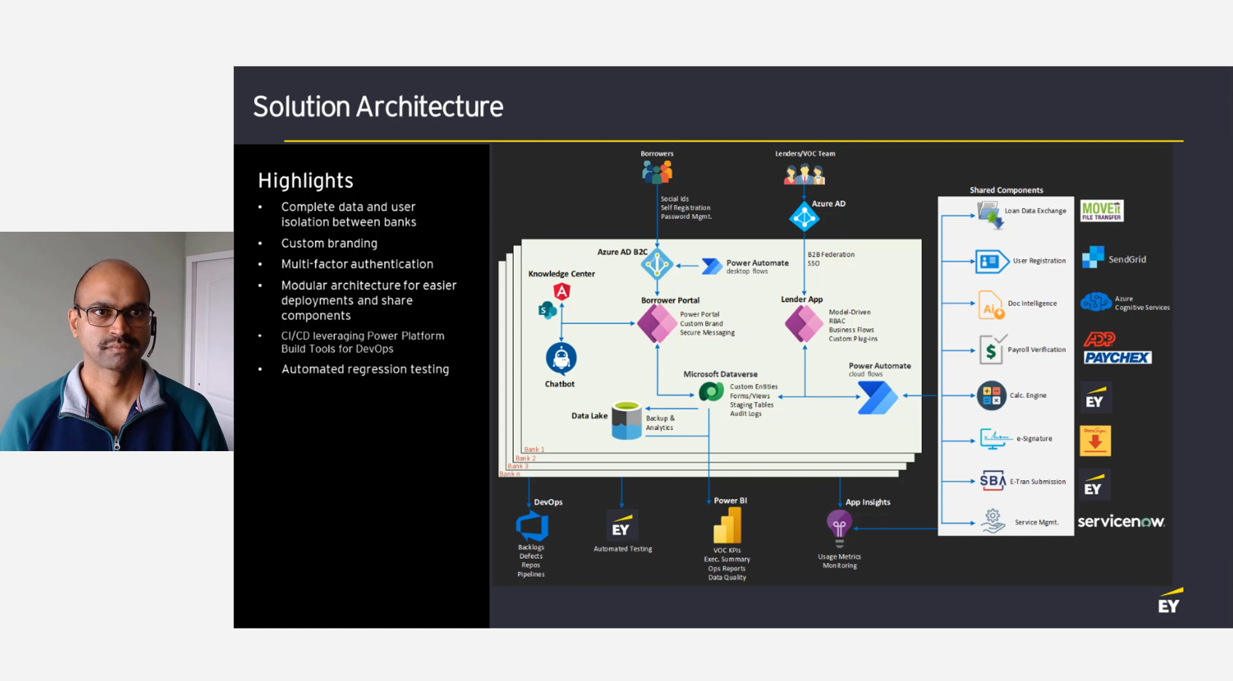Click the Data Lake cylinder icon
Viewport: 1233px width, 681px height.
626,420
